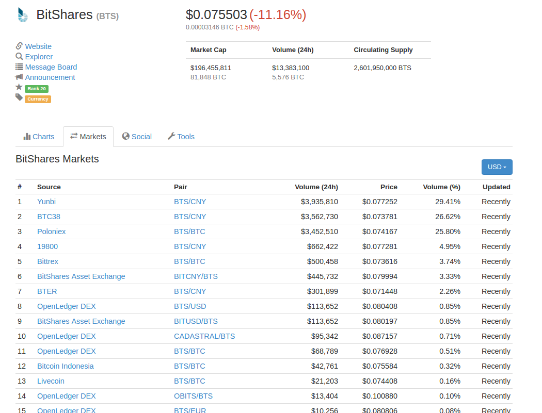Viewport: 542px width, 413px height.
Task: Open the USD currency dropdown
Action: click(497, 167)
